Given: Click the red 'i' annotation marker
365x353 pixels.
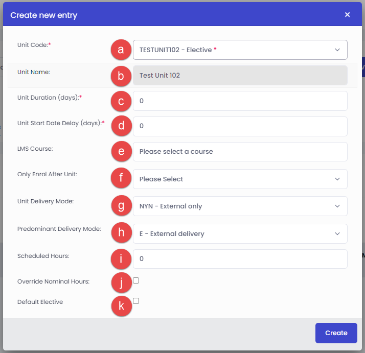Looking at the screenshot, I should coord(121,259).
